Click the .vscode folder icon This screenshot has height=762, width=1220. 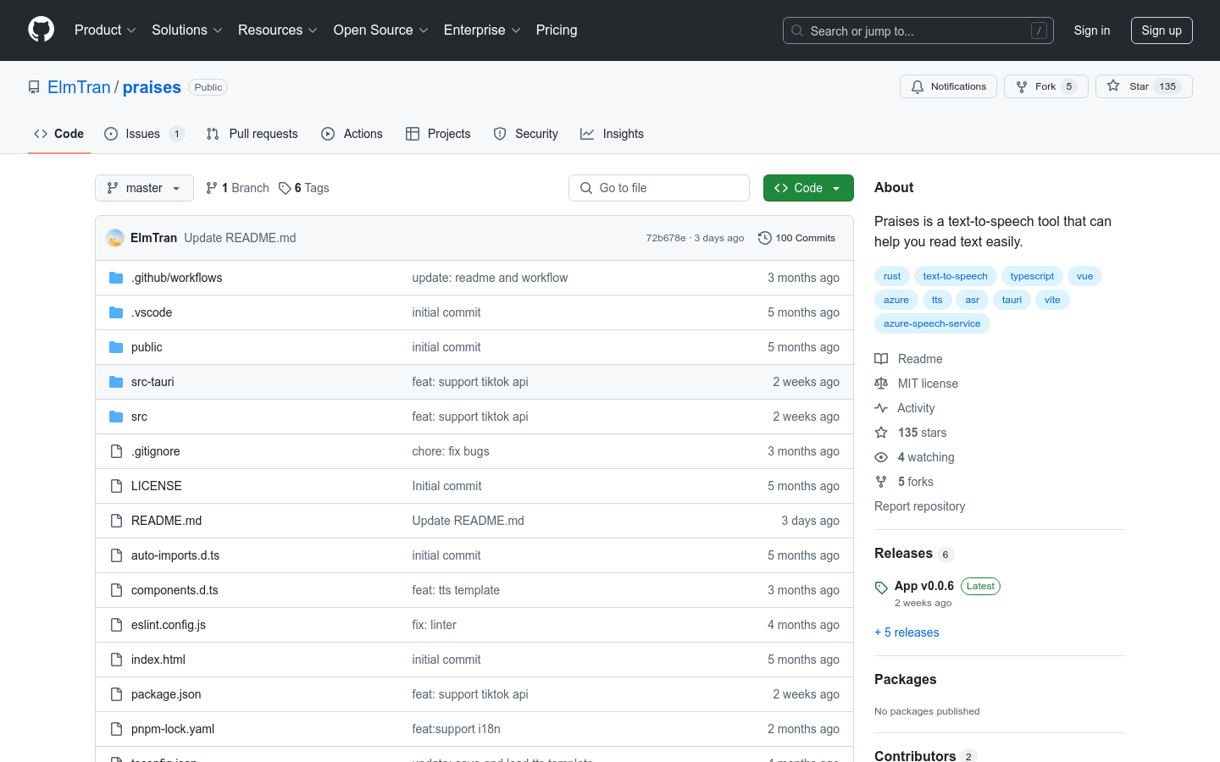[116, 312]
